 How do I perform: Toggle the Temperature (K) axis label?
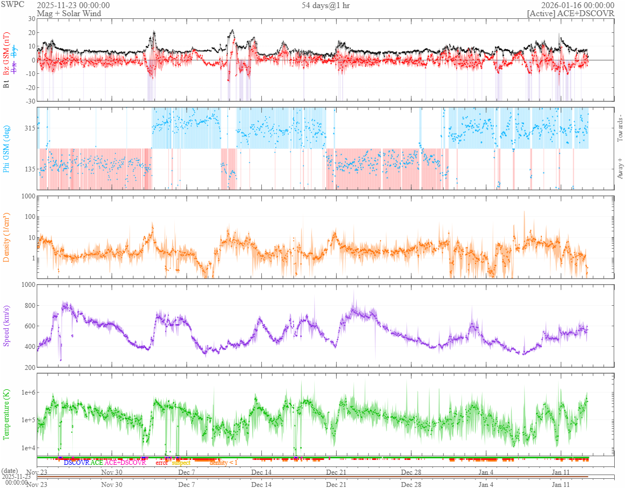[x=6, y=415]
